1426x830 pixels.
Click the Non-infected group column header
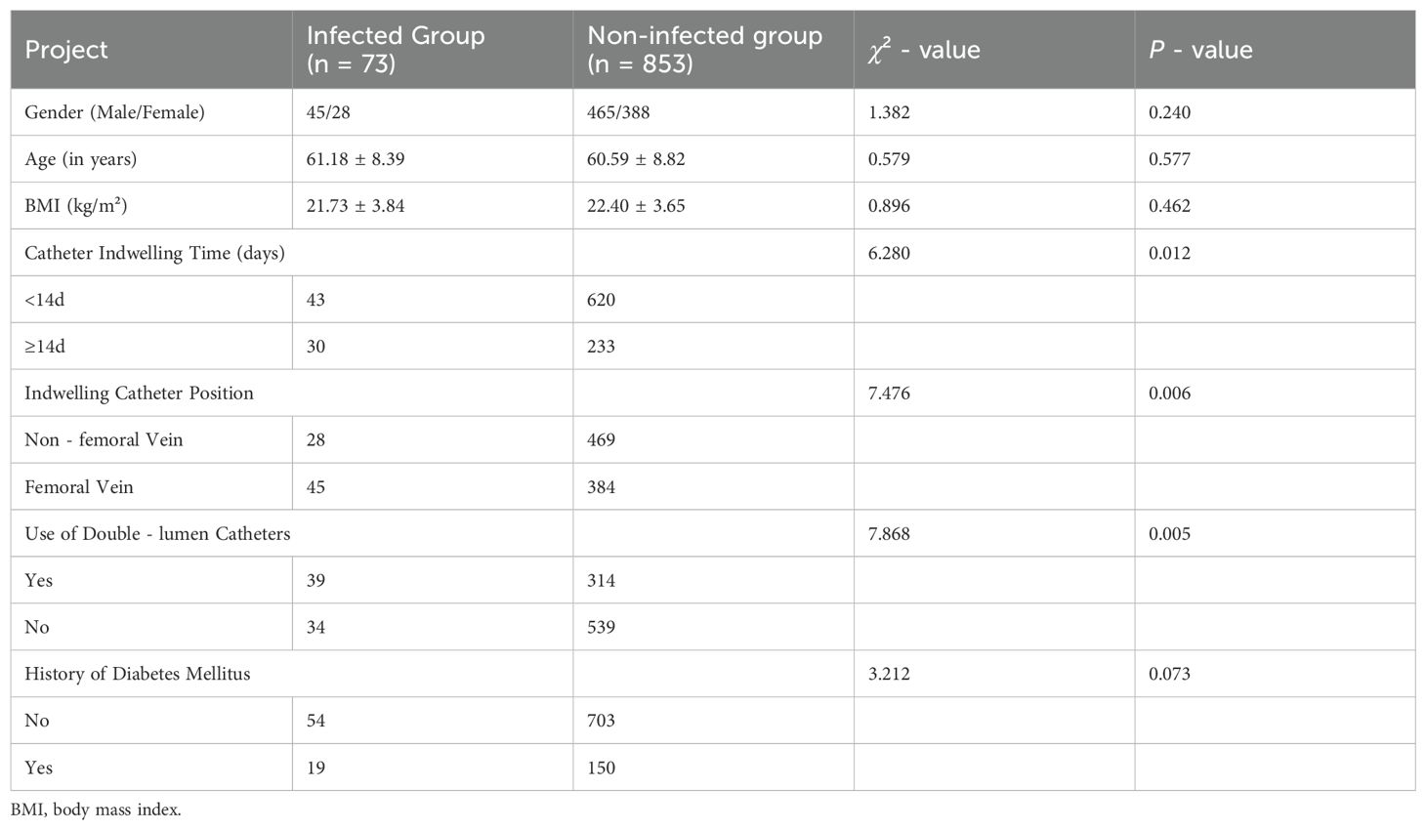click(713, 50)
